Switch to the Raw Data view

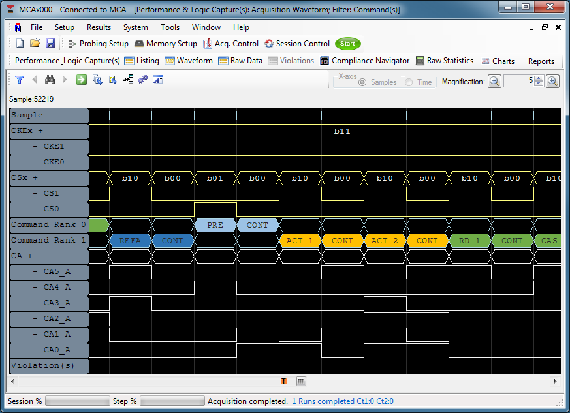(x=240, y=61)
